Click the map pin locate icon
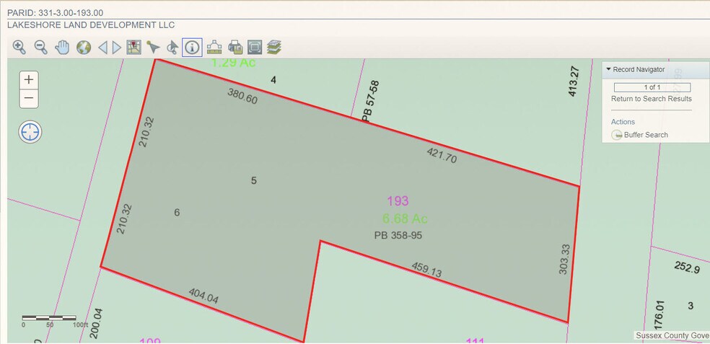 [133, 48]
